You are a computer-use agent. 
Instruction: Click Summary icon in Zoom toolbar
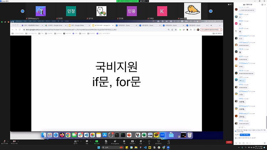pyautogui.click(x=106, y=142)
